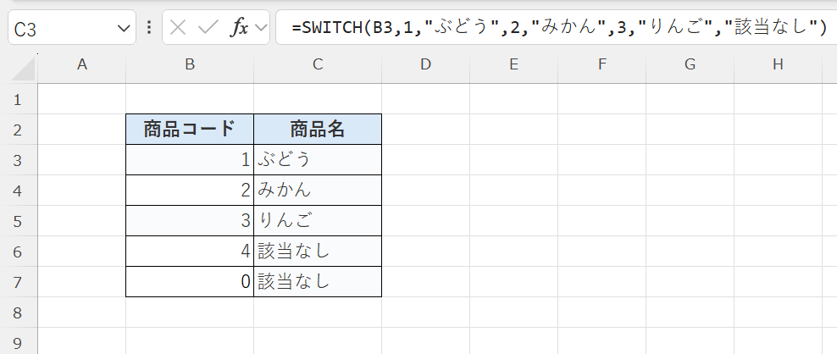Select row 8 header
837x354 pixels.
point(19,313)
